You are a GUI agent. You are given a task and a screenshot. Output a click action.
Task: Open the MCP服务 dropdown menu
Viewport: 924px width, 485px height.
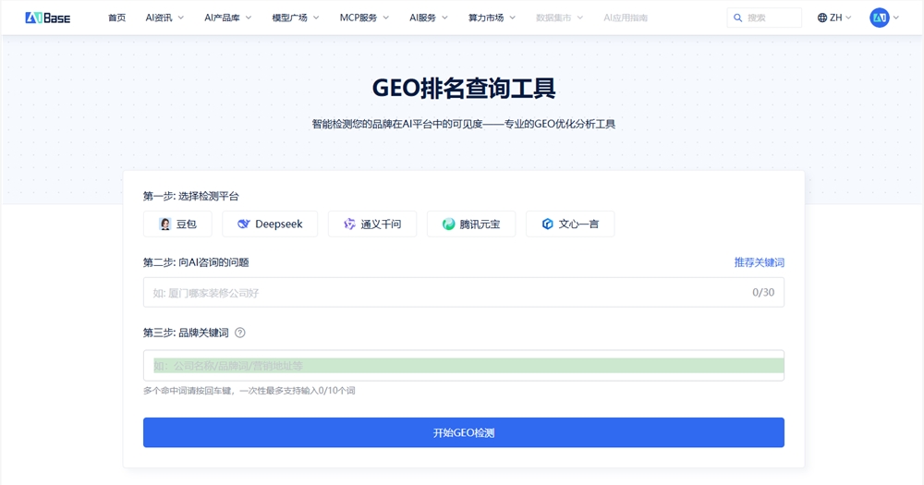click(364, 18)
